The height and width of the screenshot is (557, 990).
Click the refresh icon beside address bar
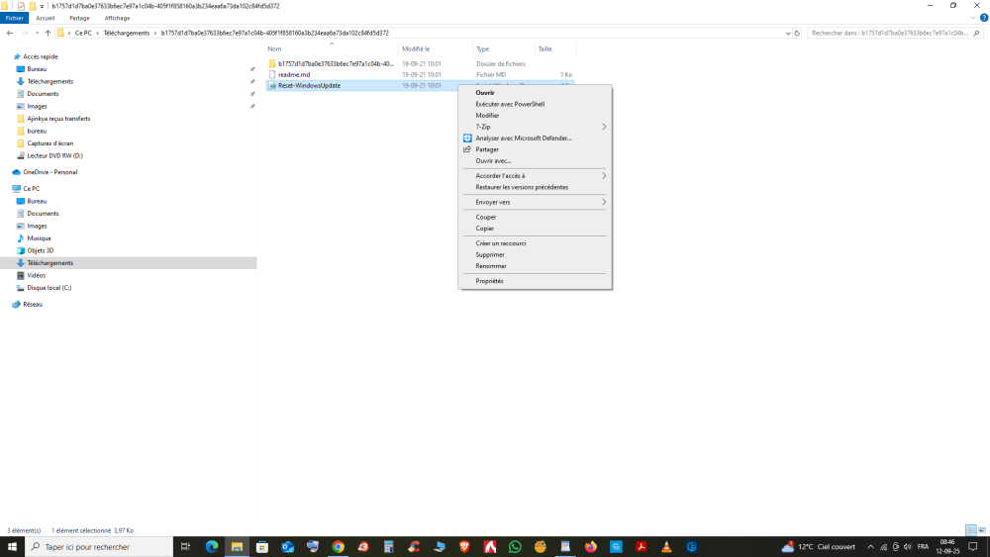[x=798, y=33]
